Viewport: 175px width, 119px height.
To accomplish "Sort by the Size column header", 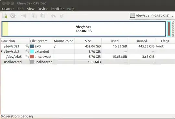I will [88, 41].
